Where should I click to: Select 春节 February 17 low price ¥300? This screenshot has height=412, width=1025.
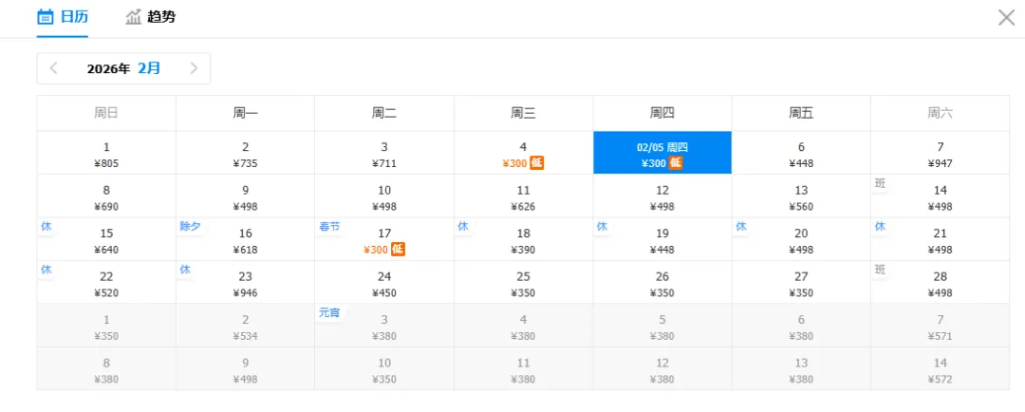(x=384, y=239)
